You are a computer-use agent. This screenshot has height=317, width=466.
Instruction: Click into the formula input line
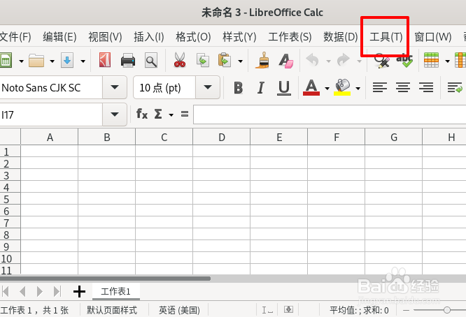pos(330,115)
